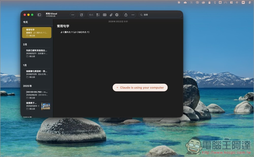Insert a checklist using the checklist icon
Image resolution: width=254 pixels, height=157 pixels.
coord(98,15)
